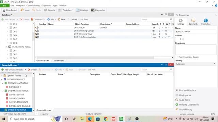Click the Description text area
218x122 pixels.
[196, 50]
